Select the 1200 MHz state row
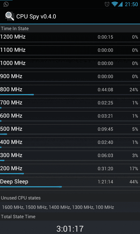Image resolution: width=140 pixels, height=234 pixels. (x=70, y=37)
